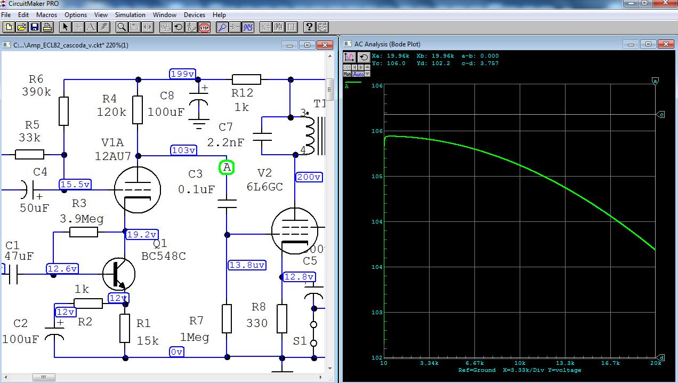Screen dimensions: 678x383
Task: Click reset view icon in Bode Plot
Action: point(364,58)
